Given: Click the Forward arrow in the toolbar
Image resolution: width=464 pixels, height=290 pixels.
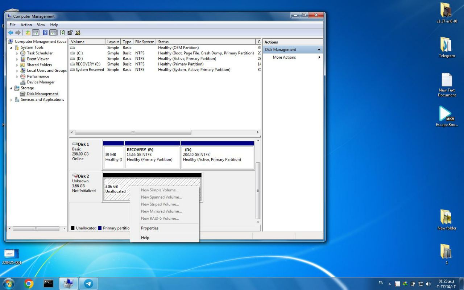Looking at the screenshot, I should pos(18,33).
